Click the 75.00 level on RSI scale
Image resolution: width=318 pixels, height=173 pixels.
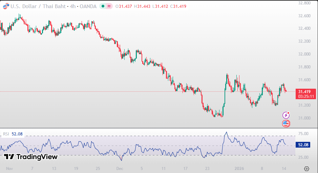click(x=304, y=134)
